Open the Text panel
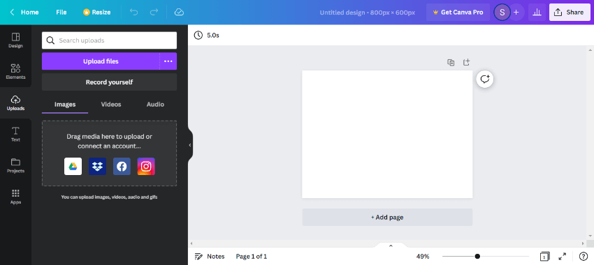 click(x=15, y=134)
